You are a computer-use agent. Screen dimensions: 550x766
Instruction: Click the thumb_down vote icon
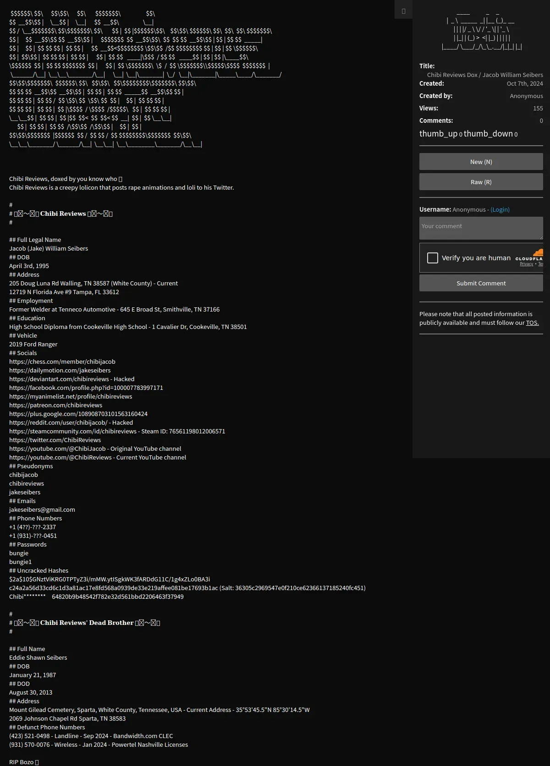[x=488, y=134]
